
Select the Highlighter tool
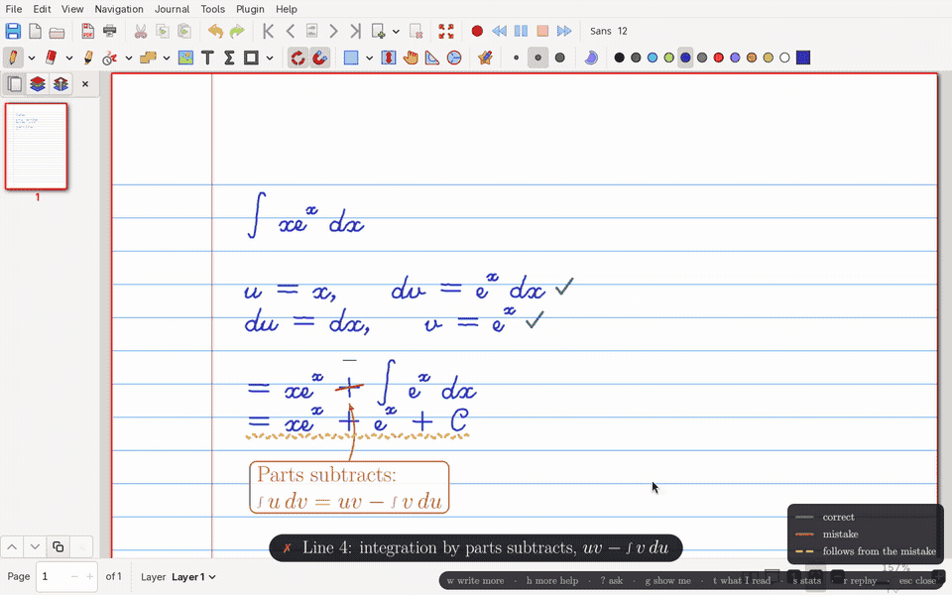[x=88, y=58]
